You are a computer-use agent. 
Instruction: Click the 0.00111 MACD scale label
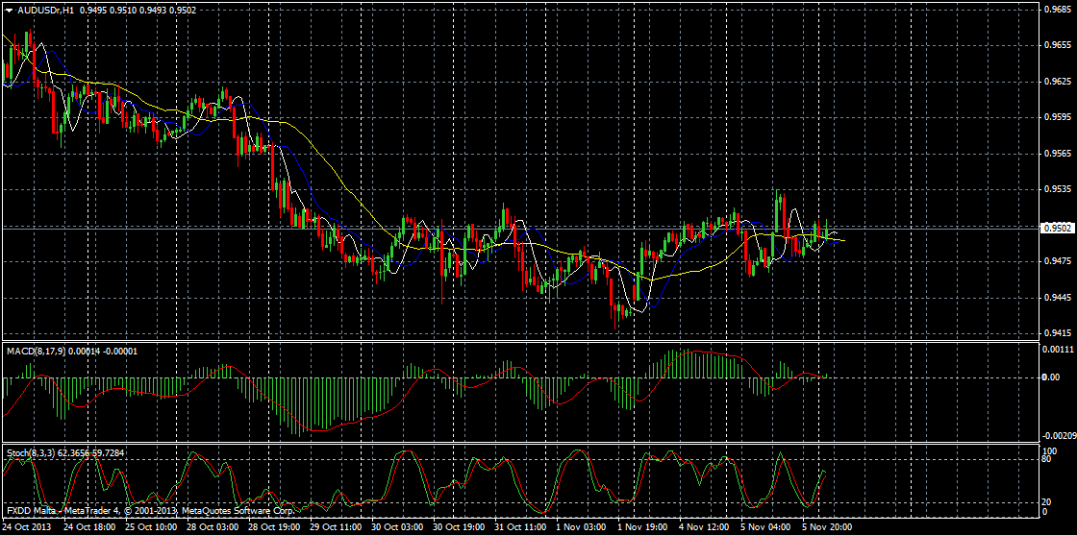[1059, 349]
